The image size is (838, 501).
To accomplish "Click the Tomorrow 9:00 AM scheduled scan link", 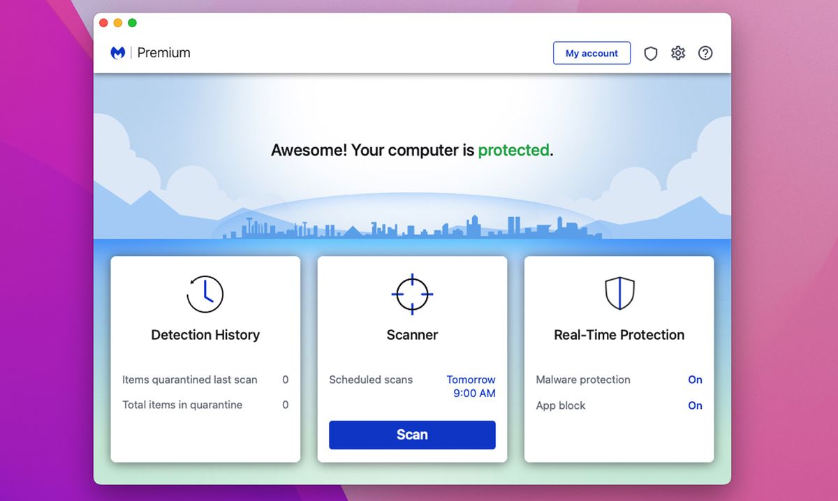I will [471, 386].
